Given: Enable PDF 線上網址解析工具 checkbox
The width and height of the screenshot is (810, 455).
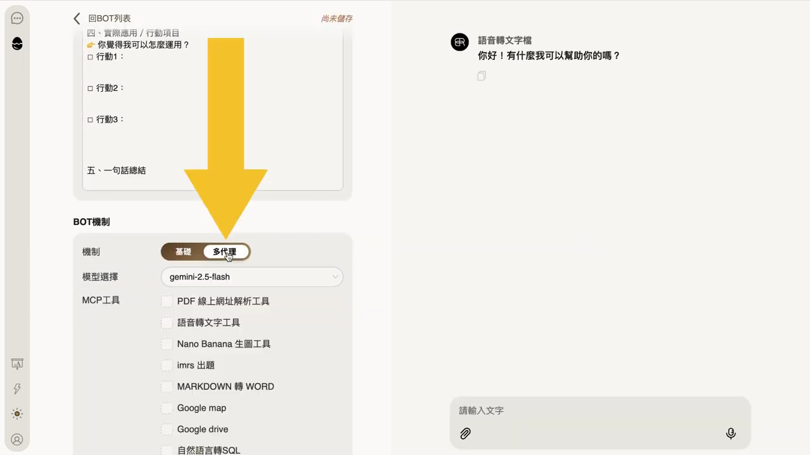Looking at the screenshot, I should (166, 301).
